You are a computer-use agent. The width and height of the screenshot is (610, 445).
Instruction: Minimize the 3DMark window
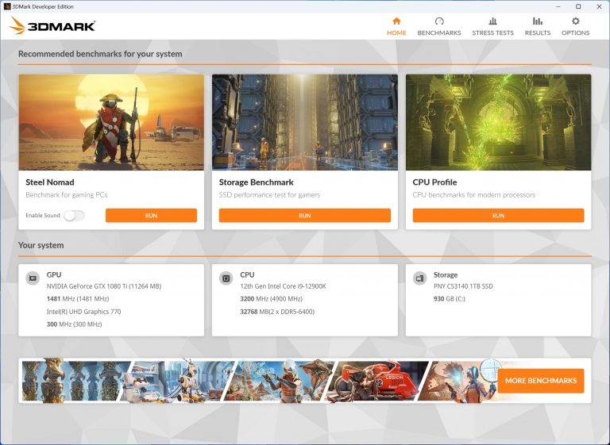tap(558, 6)
